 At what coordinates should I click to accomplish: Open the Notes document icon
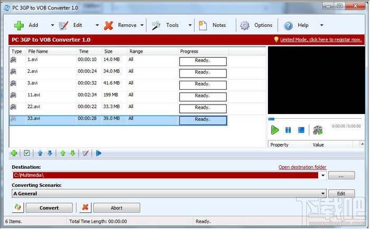point(202,25)
